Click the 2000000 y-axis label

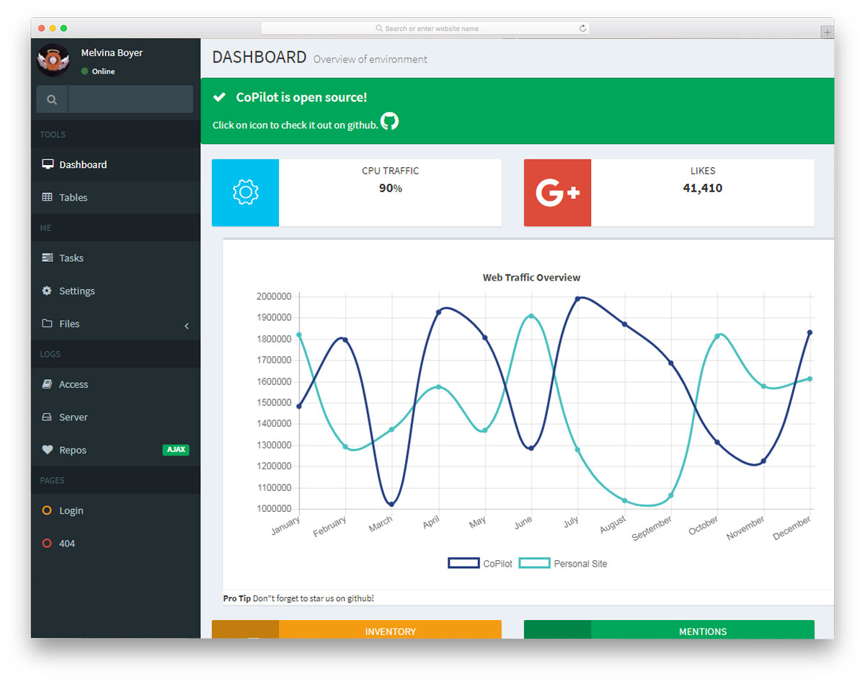pyautogui.click(x=273, y=296)
